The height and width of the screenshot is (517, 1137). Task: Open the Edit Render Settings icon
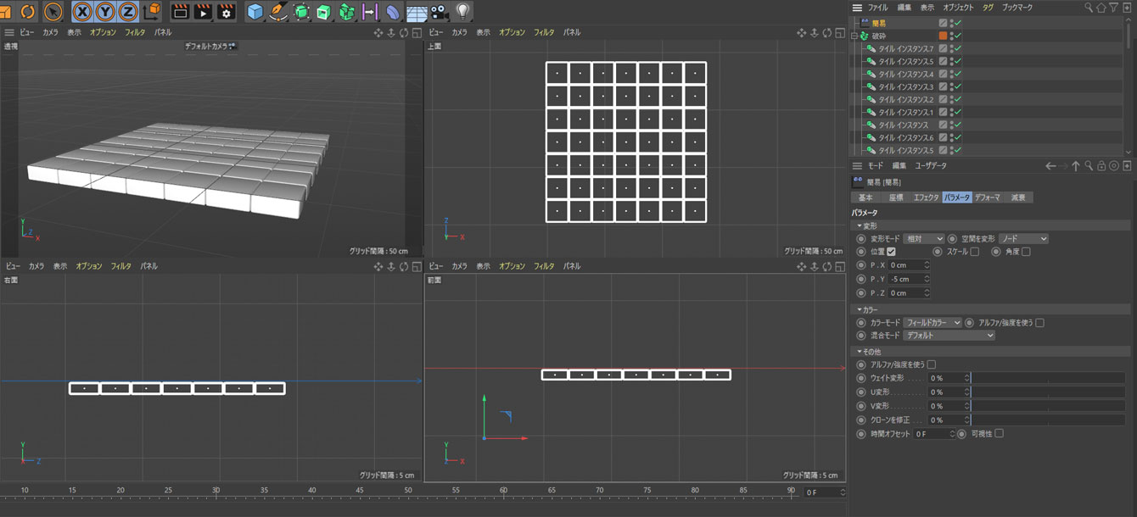coord(227,12)
